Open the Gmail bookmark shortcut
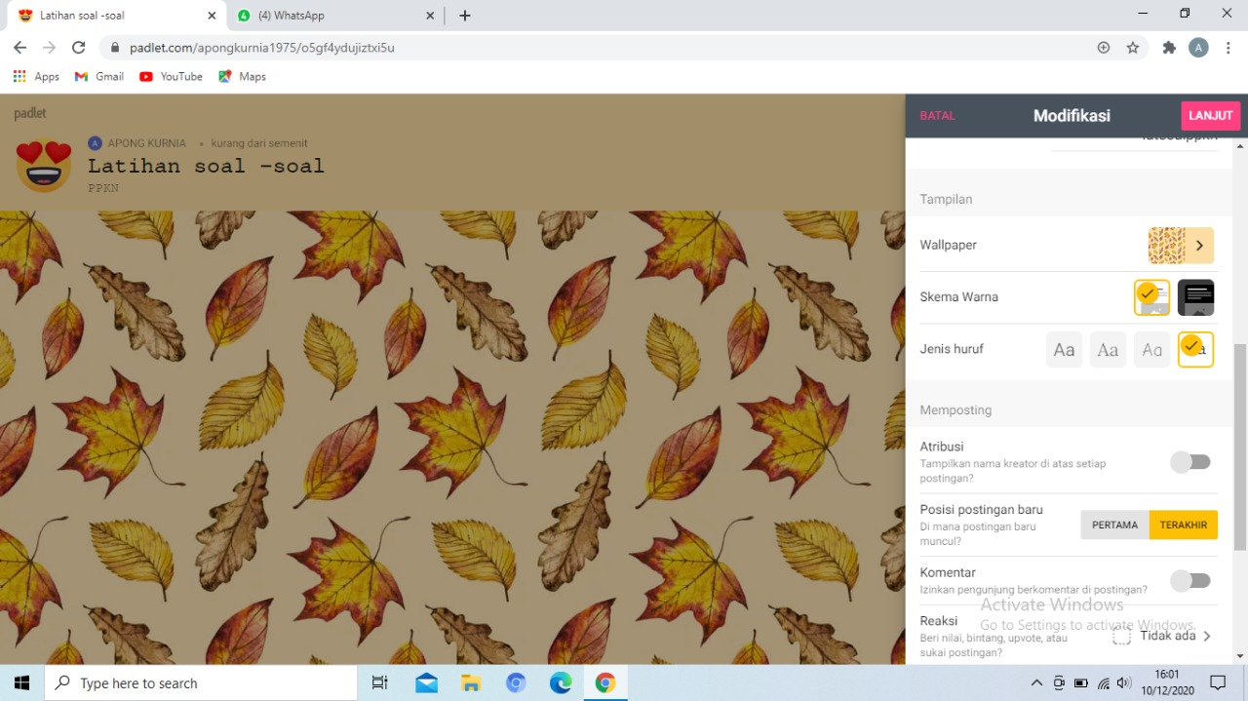This screenshot has height=701, width=1248. point(98,76)
